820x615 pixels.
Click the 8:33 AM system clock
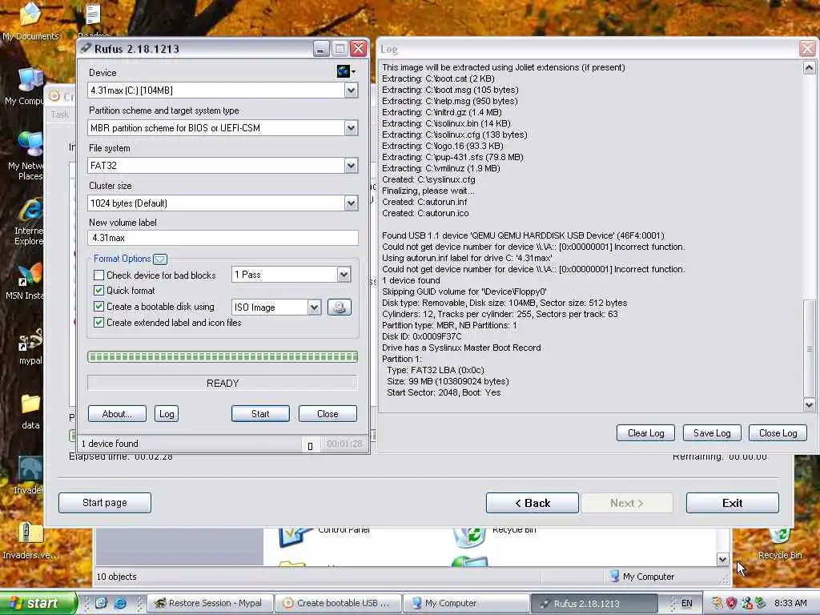[790, 603]
